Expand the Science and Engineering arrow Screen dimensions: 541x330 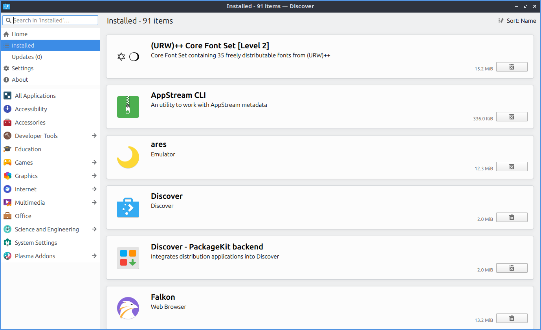click(94, 229)
